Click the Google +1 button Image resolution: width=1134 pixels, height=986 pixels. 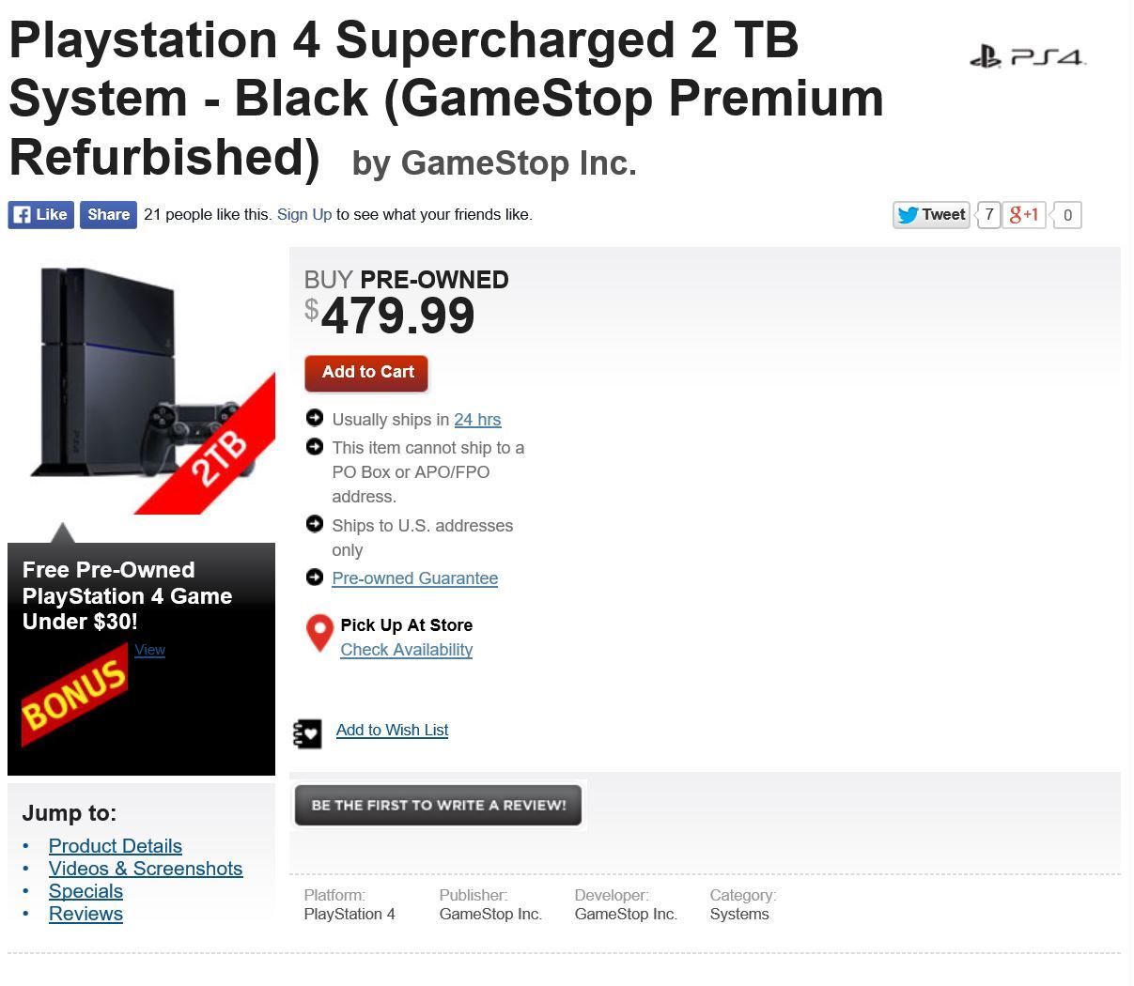(x=1024, y=215)
